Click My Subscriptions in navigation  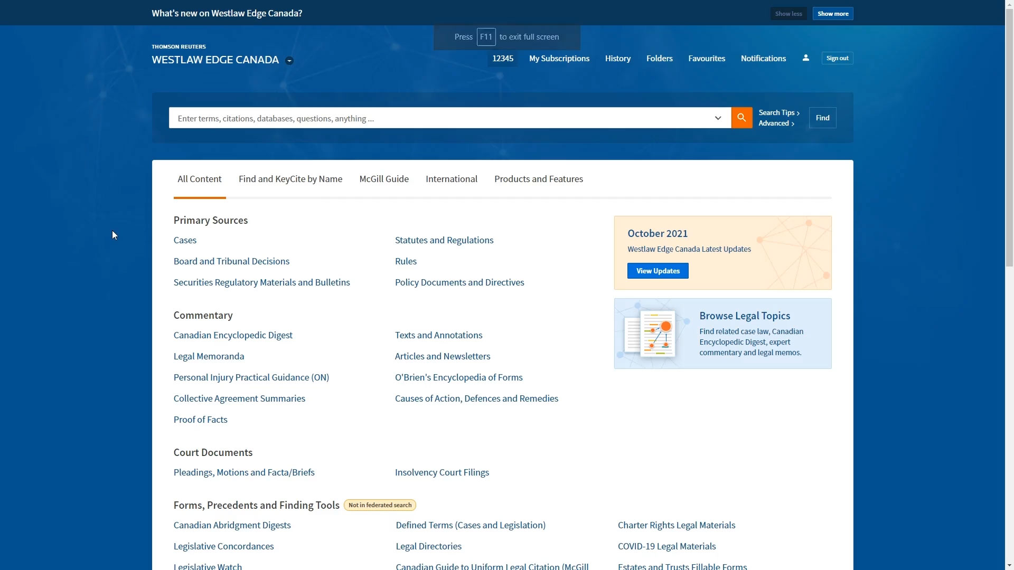[x=559, y=58]
